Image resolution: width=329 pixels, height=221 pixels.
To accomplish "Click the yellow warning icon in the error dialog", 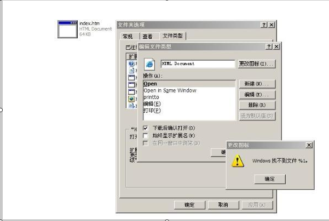I will click(x=237, y=160).
